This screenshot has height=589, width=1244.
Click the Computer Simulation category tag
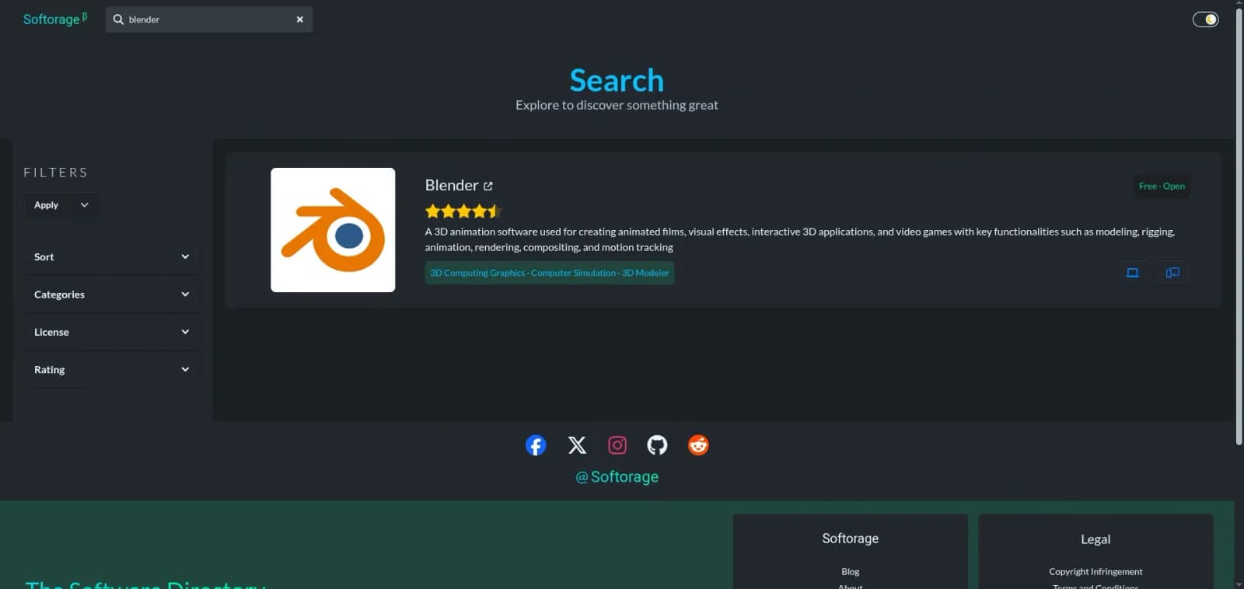click(573, 273)
